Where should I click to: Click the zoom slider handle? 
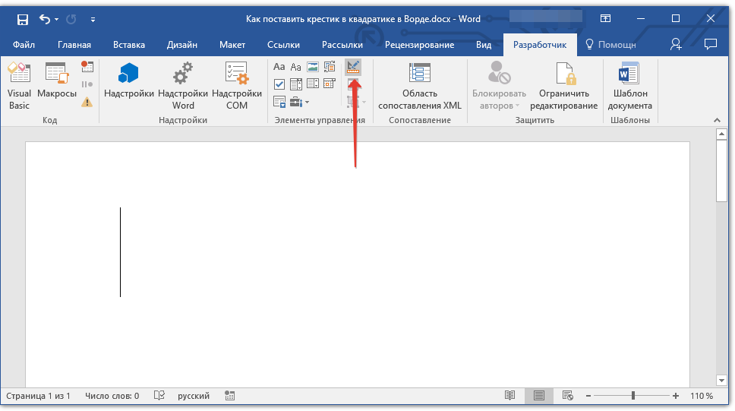coord(633,396)
